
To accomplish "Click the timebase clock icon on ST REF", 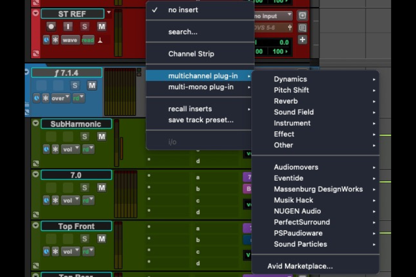I will click(46, 40).
